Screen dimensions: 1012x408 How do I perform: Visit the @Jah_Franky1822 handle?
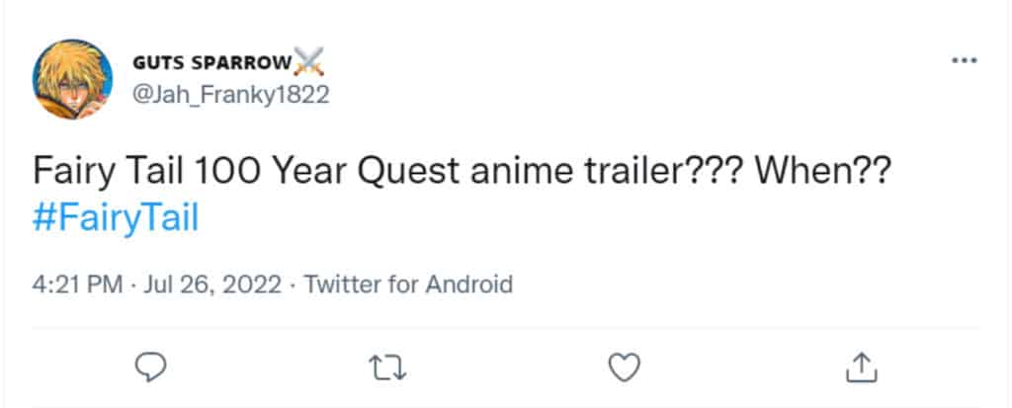click(x=229, y=95)
